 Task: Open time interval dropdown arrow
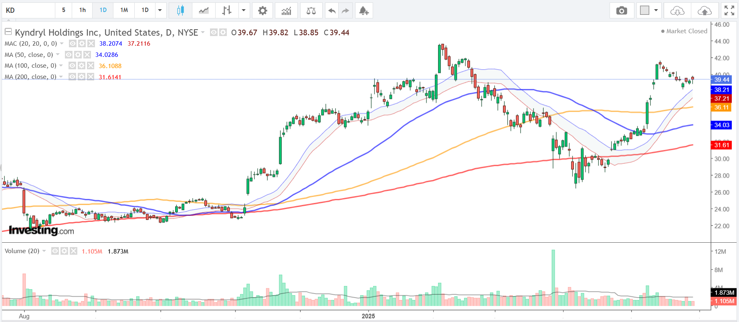(160, 10)
